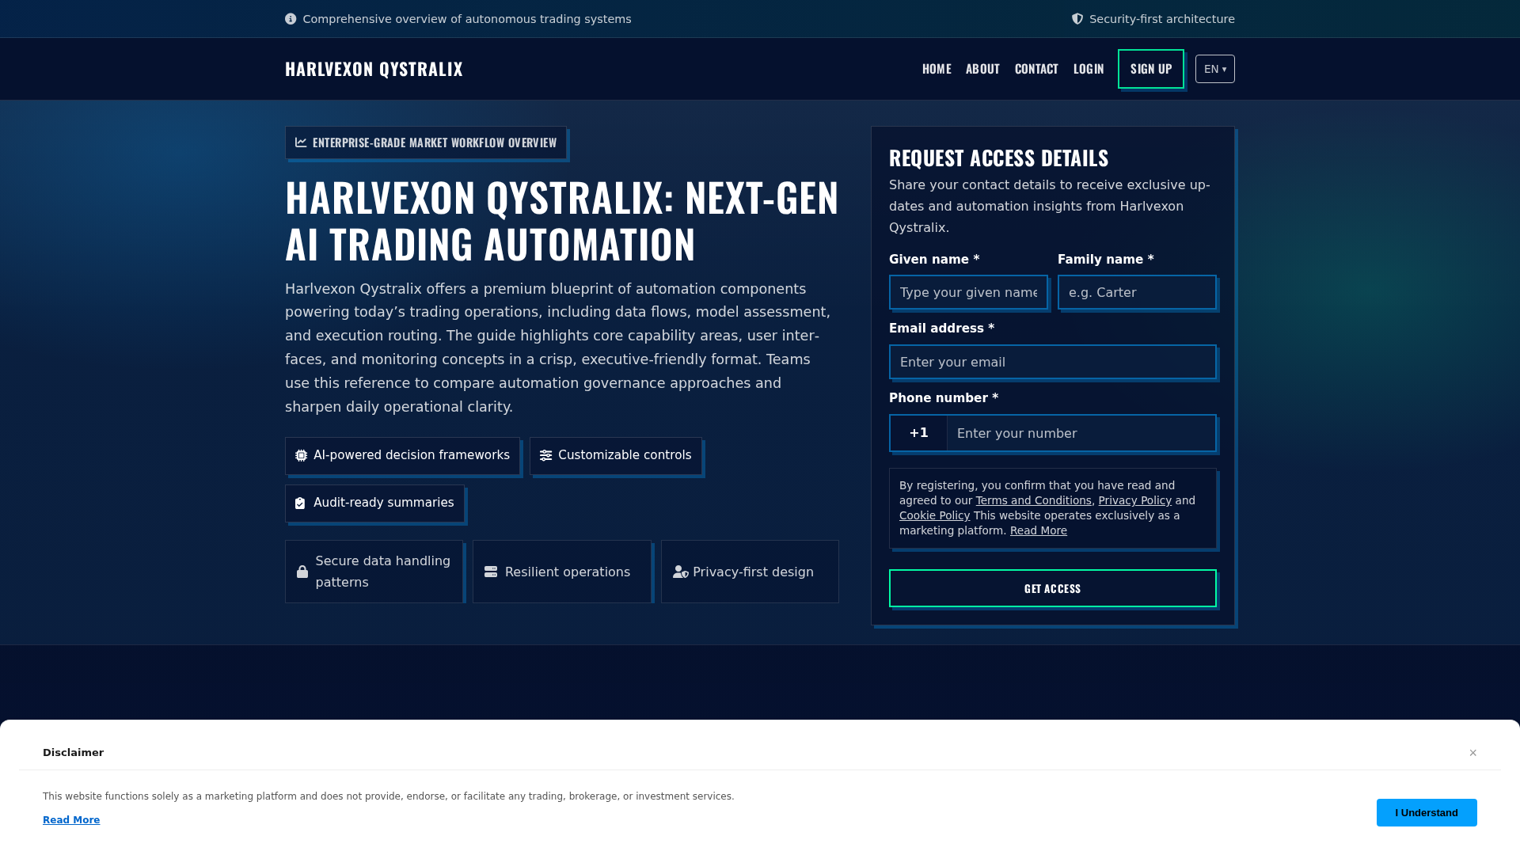
Task: Focus the Given name input field
Action: click(968, 292)
